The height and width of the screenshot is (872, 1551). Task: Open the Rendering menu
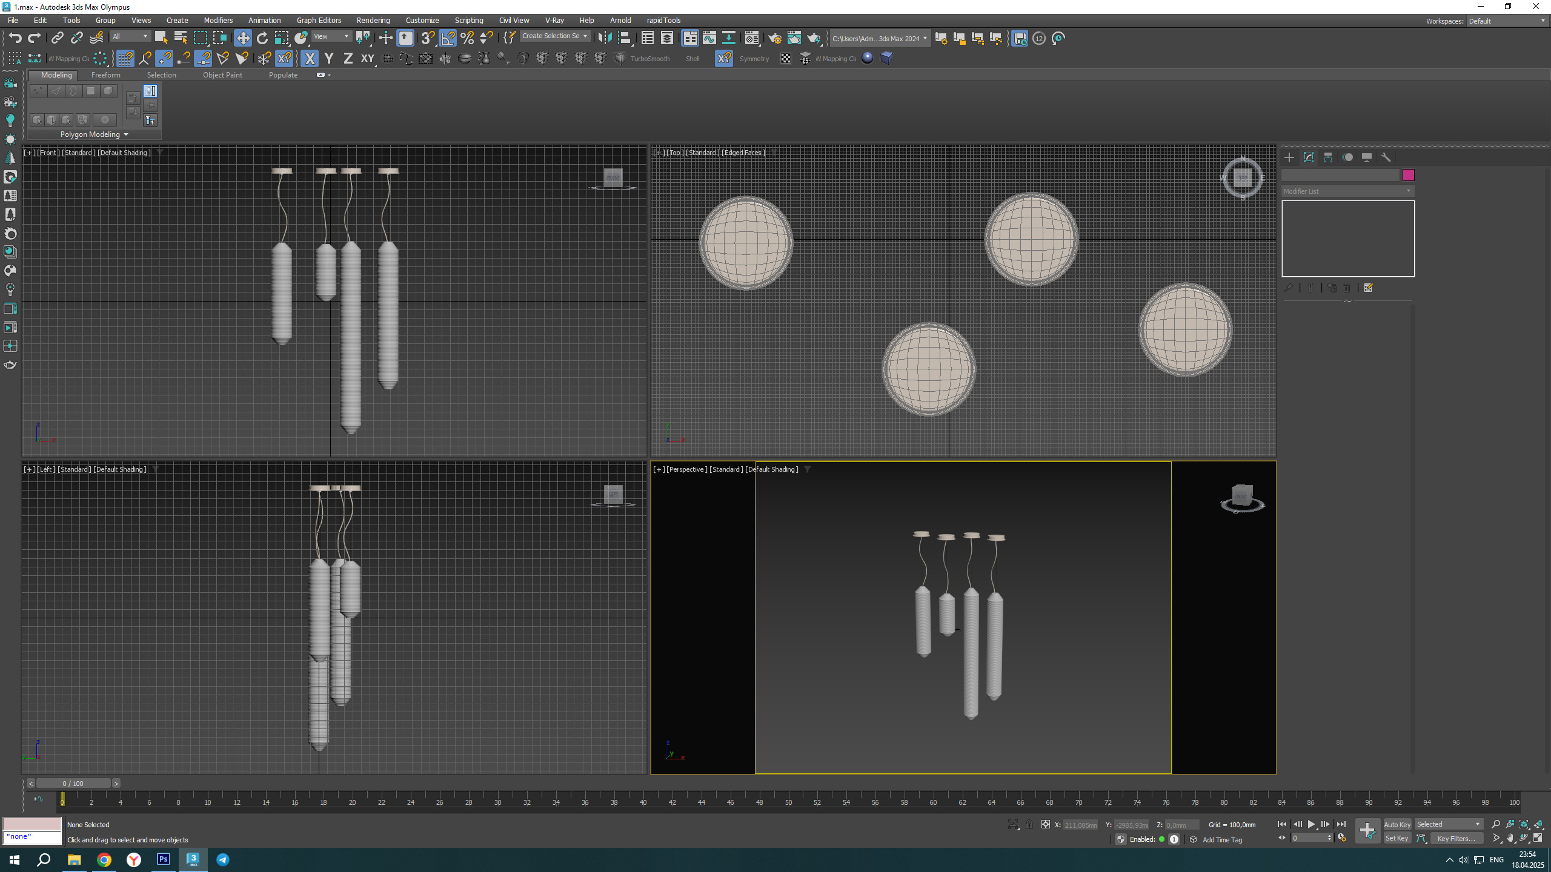click(x=373, y=21)
